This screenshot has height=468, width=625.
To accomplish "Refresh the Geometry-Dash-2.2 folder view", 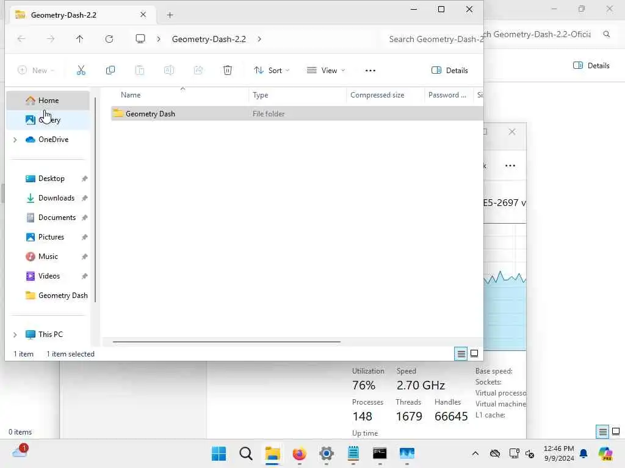I will coord(109,38).
